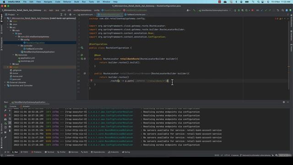Click pin tab icon in Run panel
Image resolution: width=293 pixels, height=165 pixels.
click(5, 137)
